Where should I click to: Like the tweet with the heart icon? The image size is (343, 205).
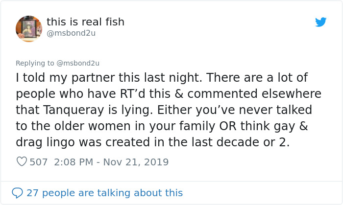(22, 162)
